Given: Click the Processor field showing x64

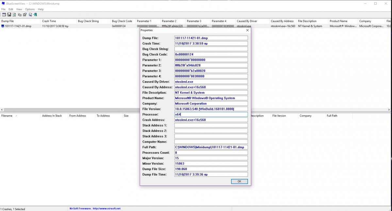Looking at the screenshot, I should point(211,114).
